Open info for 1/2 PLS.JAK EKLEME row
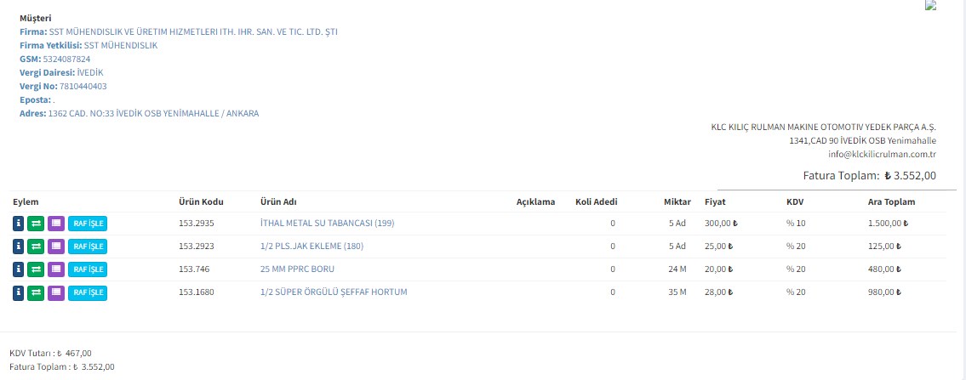The width and height of the screenshot is (966, 380). click(x=19, y=247)
